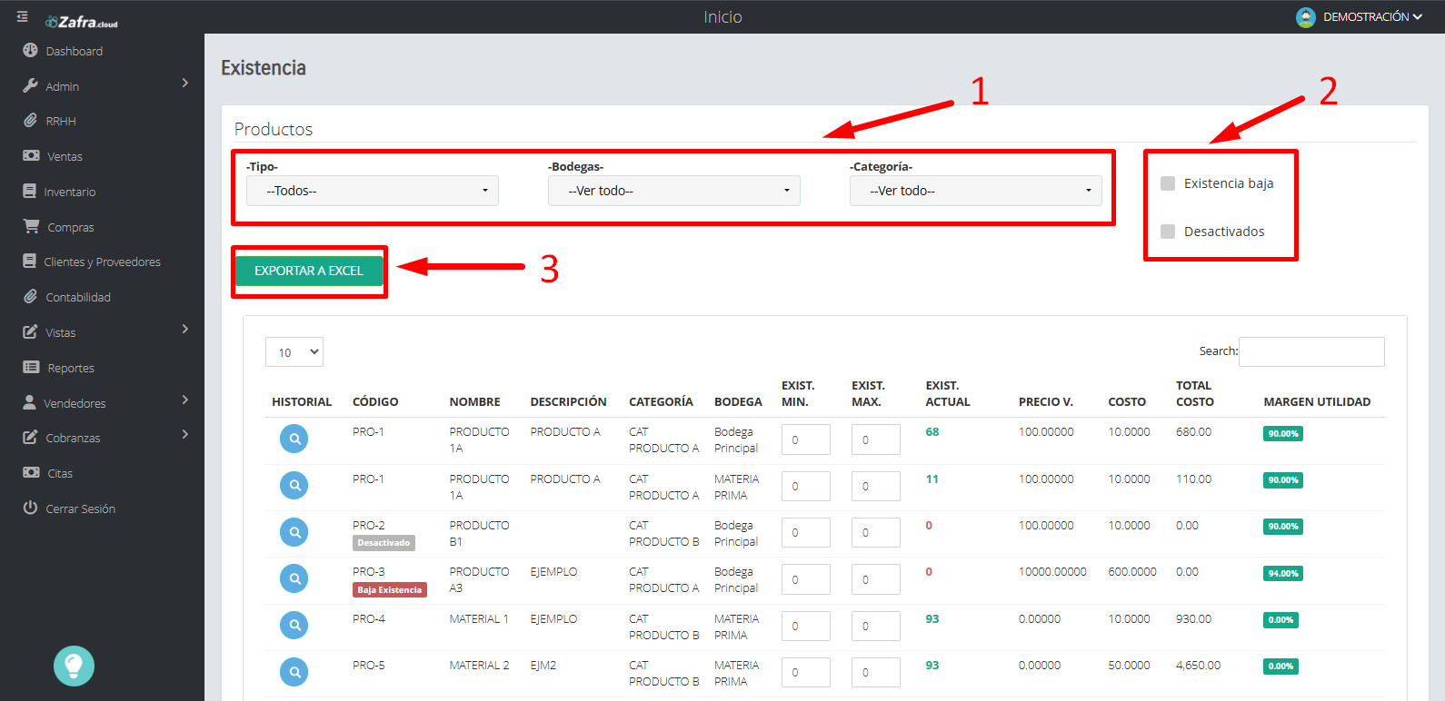View history of PRO-2 PRODUCTO B1
The width and height of the screenshot is (1445, 701).
click(294, 532)
